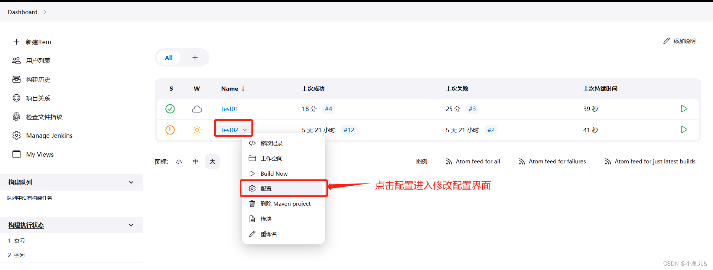Click the '2 空闲' executor row

point(71,255)
